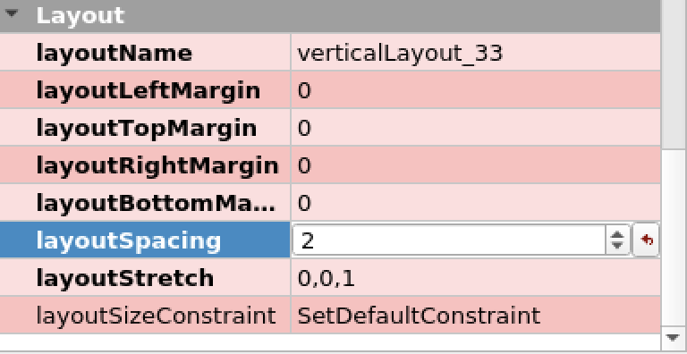This screenshot has width=687, height=354.
Task: Decrease layoutSpacing with spinbox down arrow
Action: (x=617, y=246)
